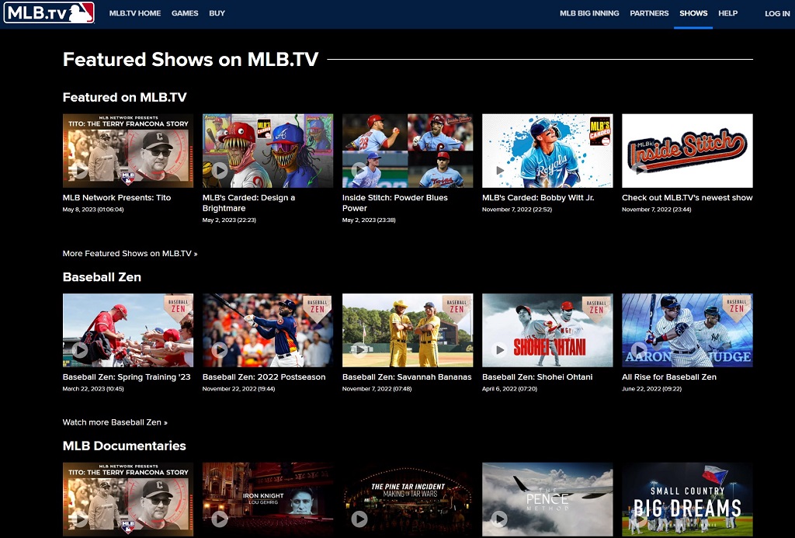Play icon on Powder Blues Power thumbnail
The height and width of the screenshot is (538, 795).
point(359,170)
